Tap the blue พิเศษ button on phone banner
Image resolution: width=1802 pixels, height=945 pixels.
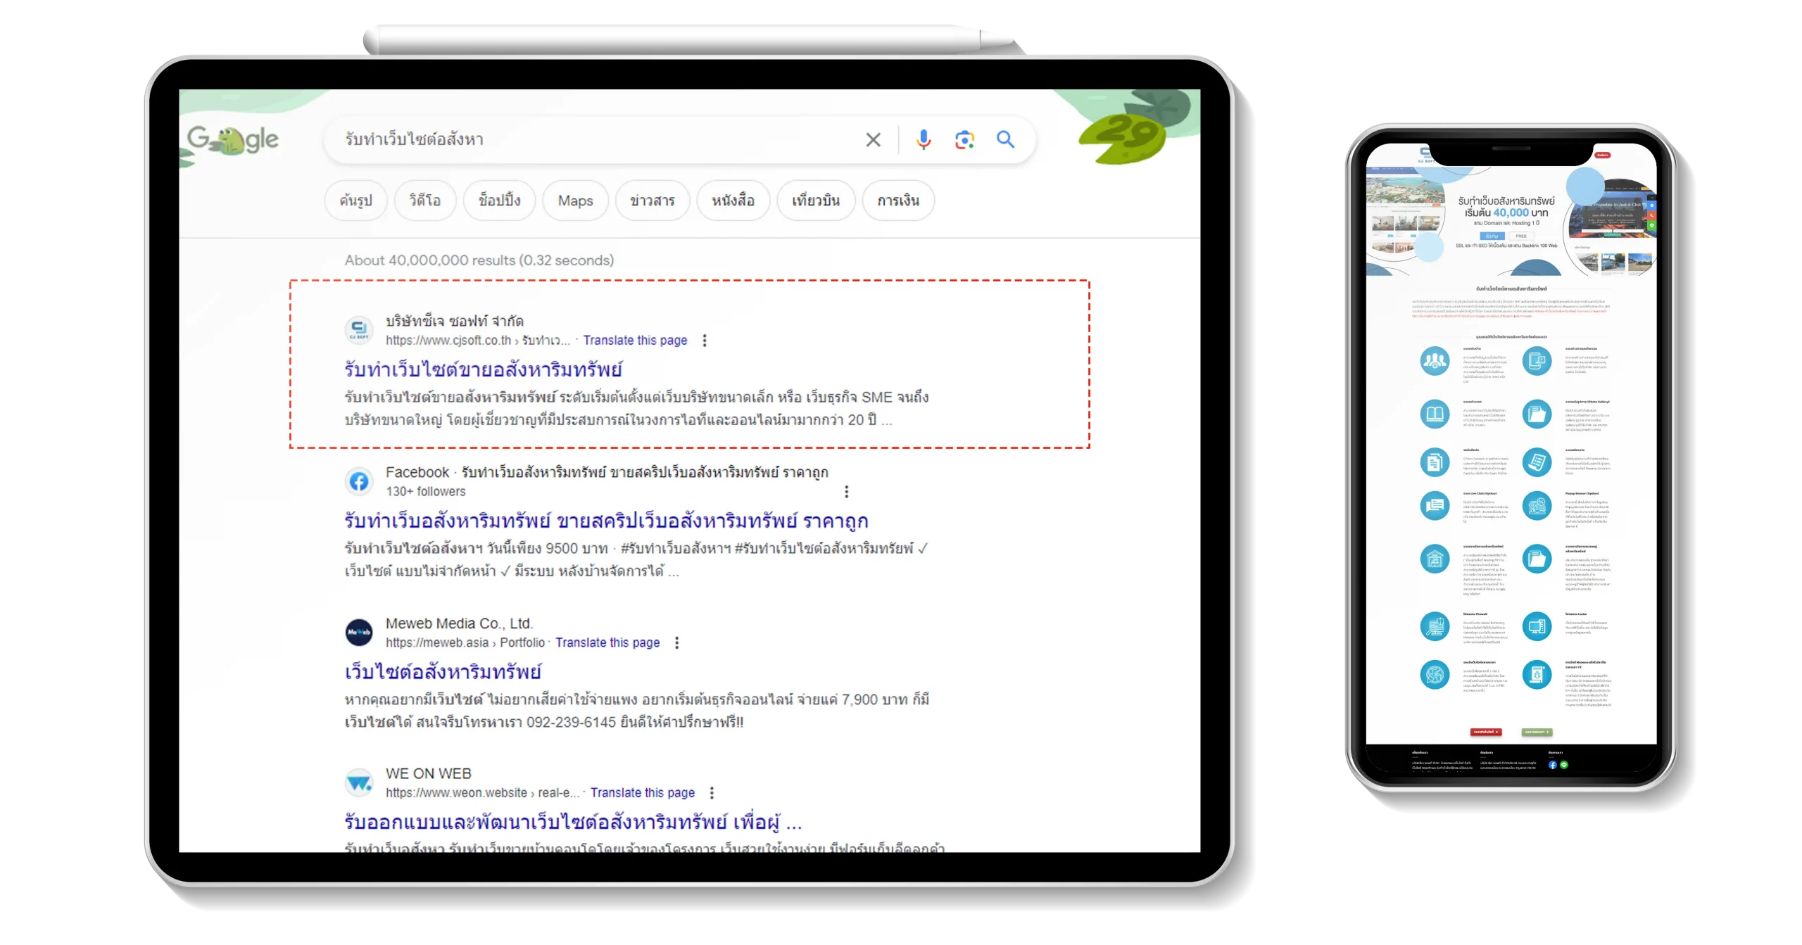[1492, 236]
